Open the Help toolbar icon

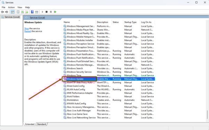(32, 12)
